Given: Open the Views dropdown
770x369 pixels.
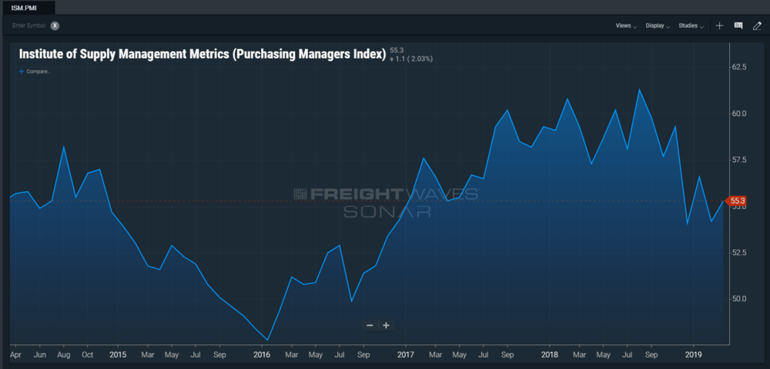Looking at the screenshot, I should [626, 26].
